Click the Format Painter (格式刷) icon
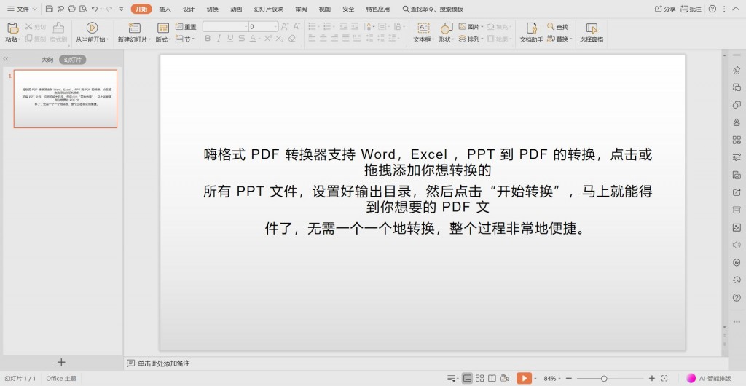Screen dimensions: 746x386 tap(58, 28)
